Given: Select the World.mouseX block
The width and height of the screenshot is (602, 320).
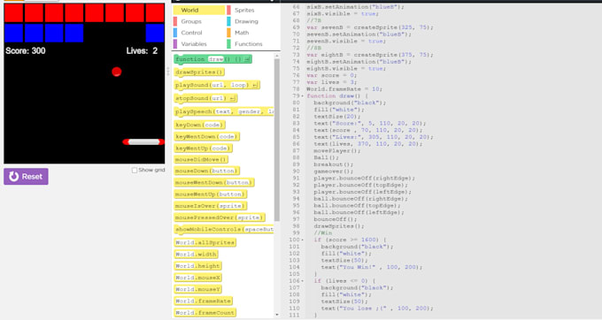Looking at the screenshot, I should tap(197, 278).
